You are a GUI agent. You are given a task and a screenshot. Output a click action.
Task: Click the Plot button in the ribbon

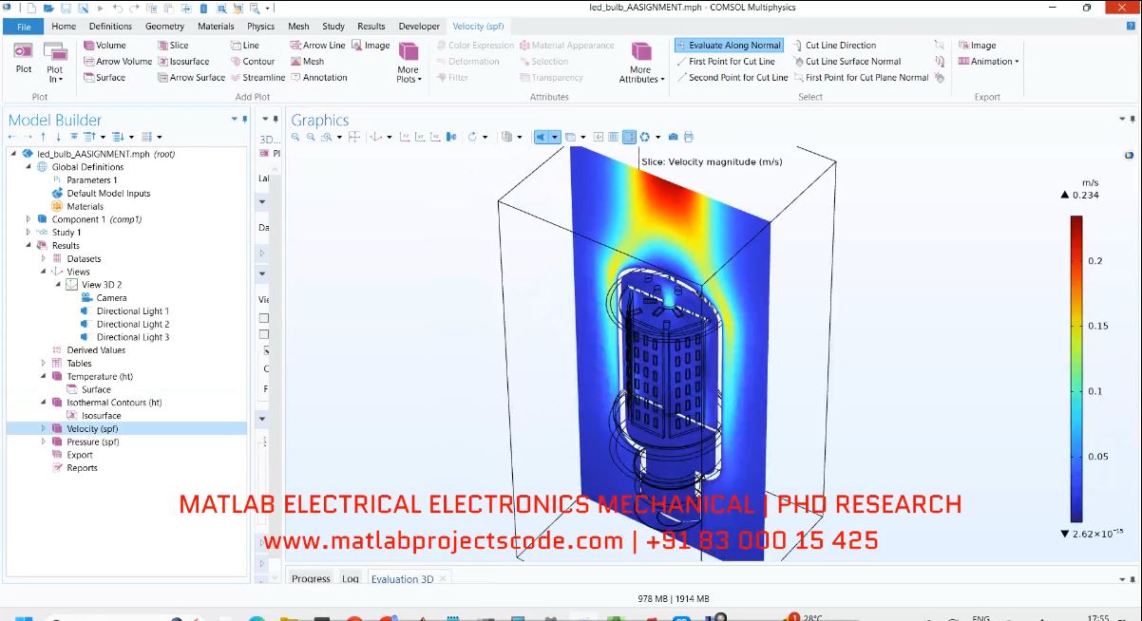[x=24, y=58]
